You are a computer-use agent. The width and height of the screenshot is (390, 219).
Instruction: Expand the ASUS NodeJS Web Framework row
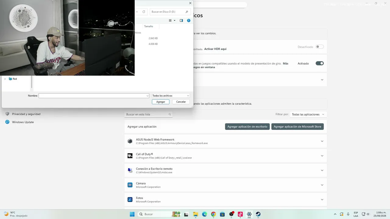point(322,141)
